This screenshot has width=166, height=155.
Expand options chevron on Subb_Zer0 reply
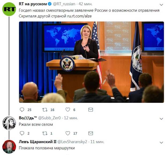coord(161,119)
